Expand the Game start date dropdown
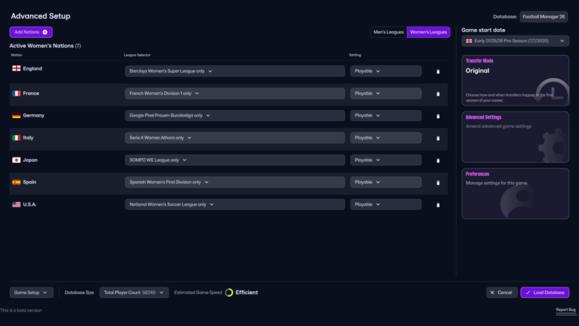Viewport: 579px width, 326px height. click(514, 40)
